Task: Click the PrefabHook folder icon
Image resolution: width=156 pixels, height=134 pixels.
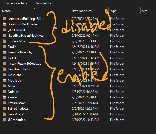Action: click(x=5, y=103)
